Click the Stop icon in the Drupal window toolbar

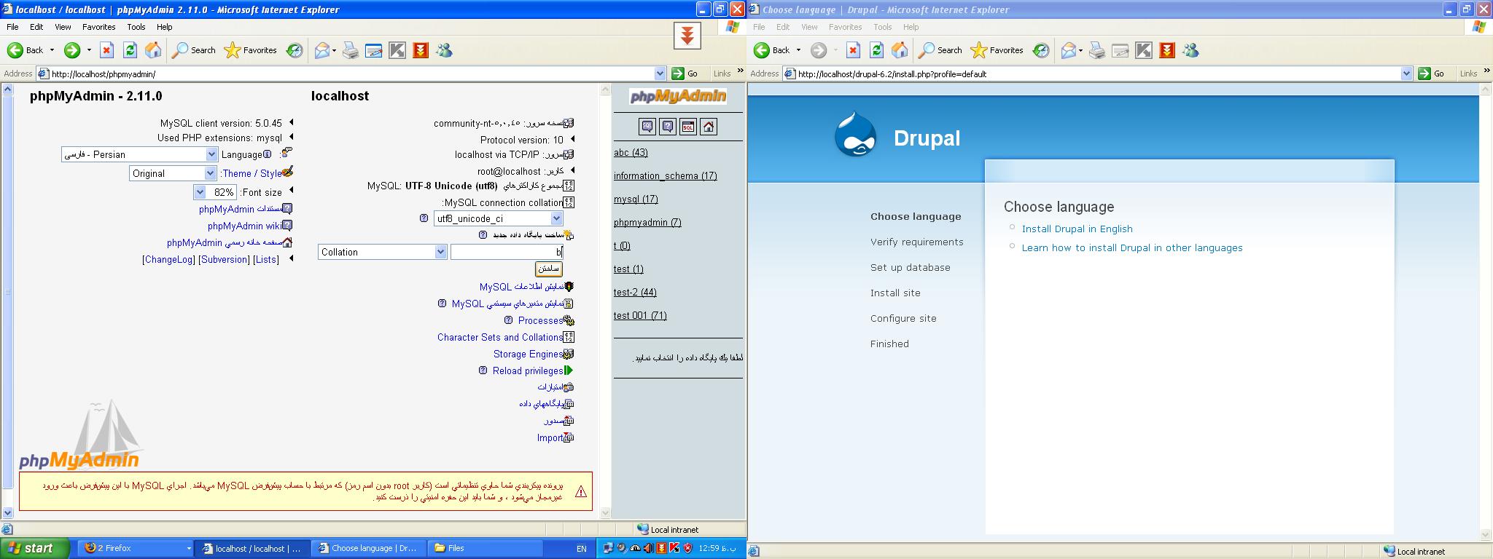click(x=853, y=50)
